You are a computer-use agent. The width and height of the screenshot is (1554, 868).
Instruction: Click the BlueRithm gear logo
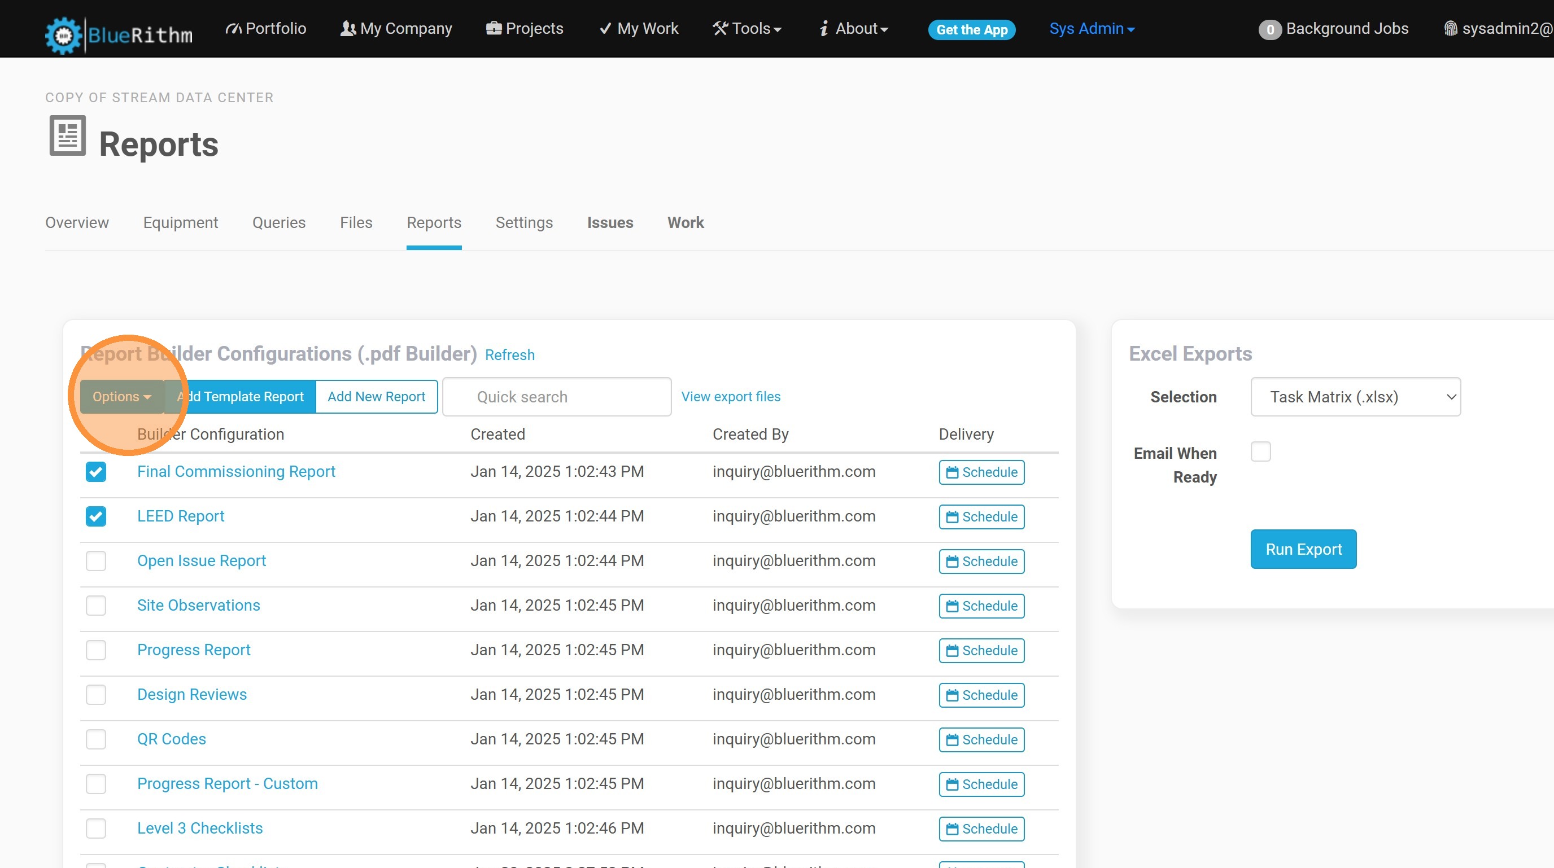pos(63,35)
